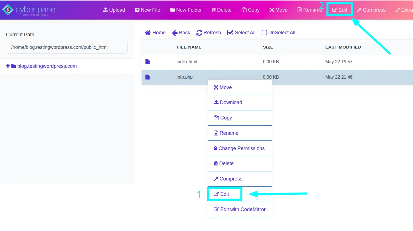The width and height of the screenshot is (413, 231).
Task: Click the Delete trash icon in toolbar
Action: click(214, 10)
